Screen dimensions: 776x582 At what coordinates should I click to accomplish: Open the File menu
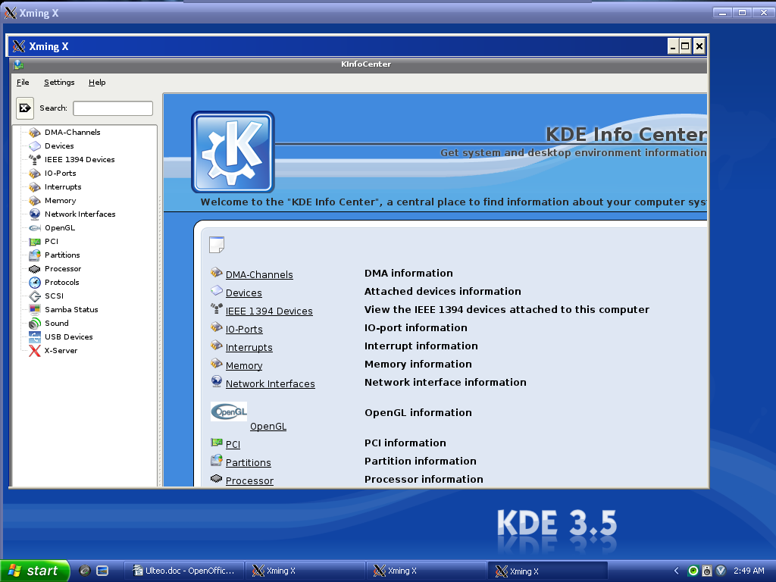coord(23,82)
